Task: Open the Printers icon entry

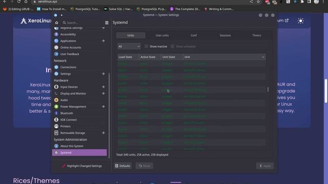Action: tap(56, 126)
